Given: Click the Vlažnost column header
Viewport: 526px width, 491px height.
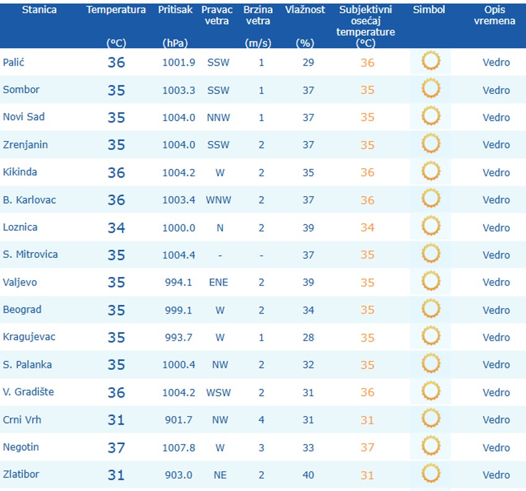Looking at the screenshot, I should tap(305, 10).
